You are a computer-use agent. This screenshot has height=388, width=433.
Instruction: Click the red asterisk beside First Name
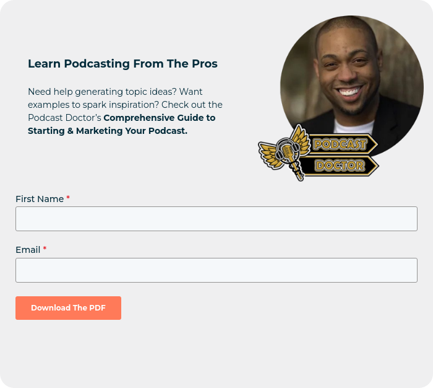tap(68, 198)
